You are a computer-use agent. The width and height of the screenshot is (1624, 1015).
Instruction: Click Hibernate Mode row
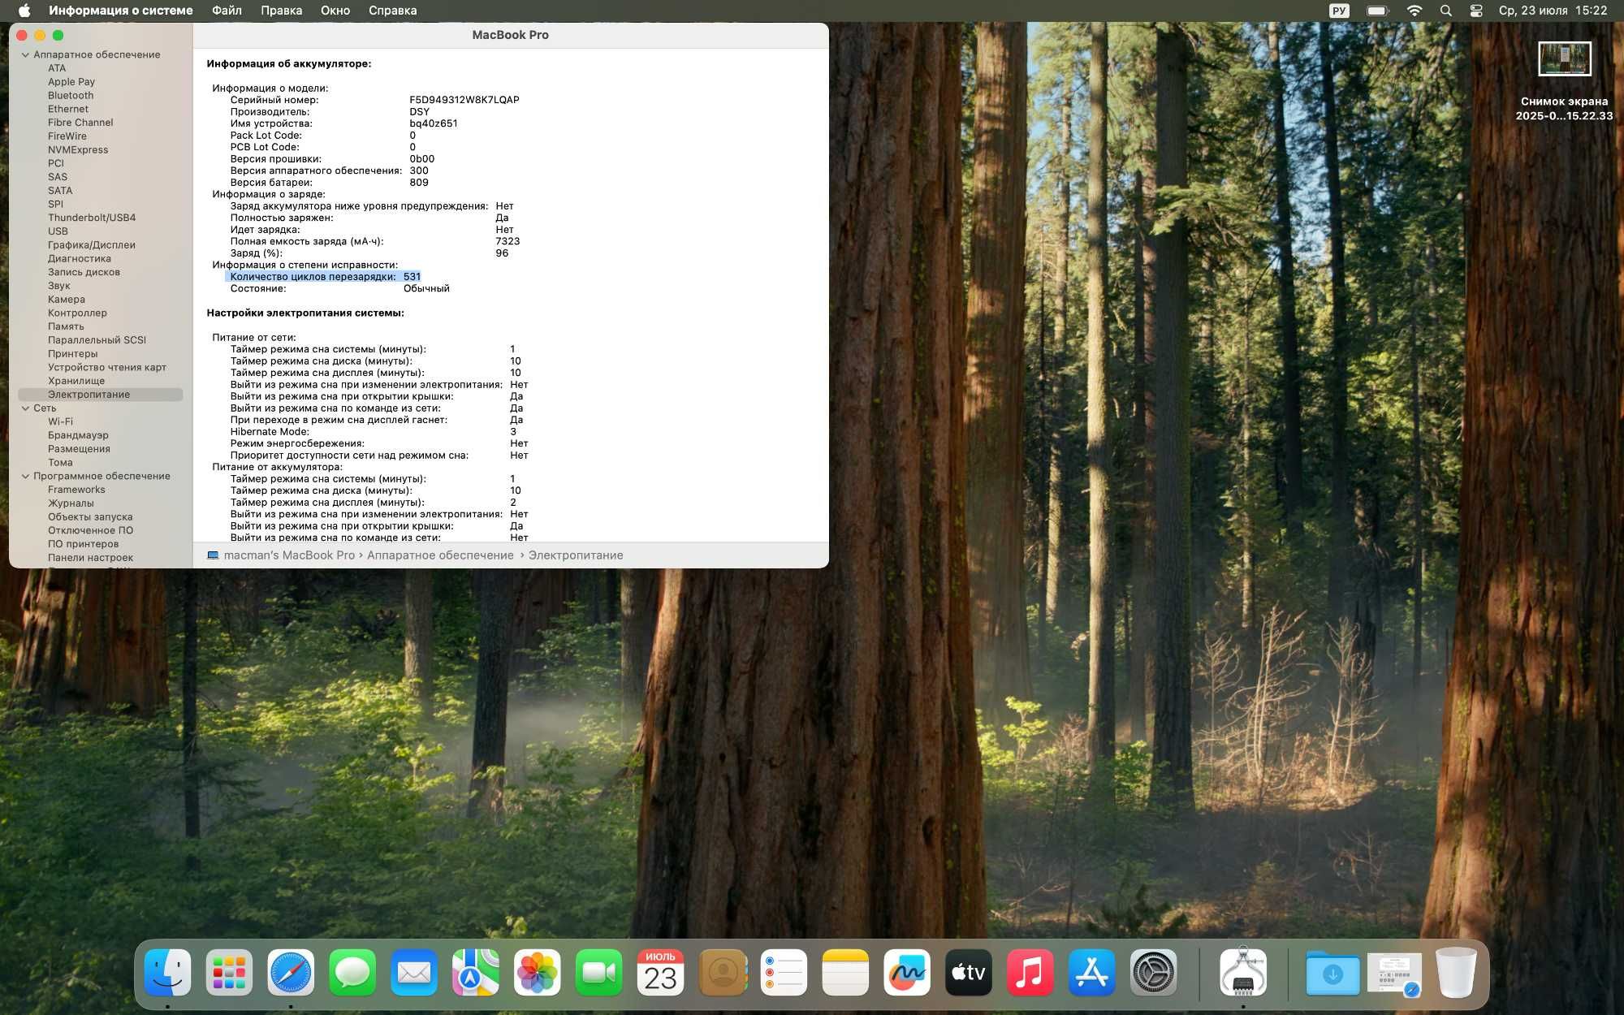point(374,432)
